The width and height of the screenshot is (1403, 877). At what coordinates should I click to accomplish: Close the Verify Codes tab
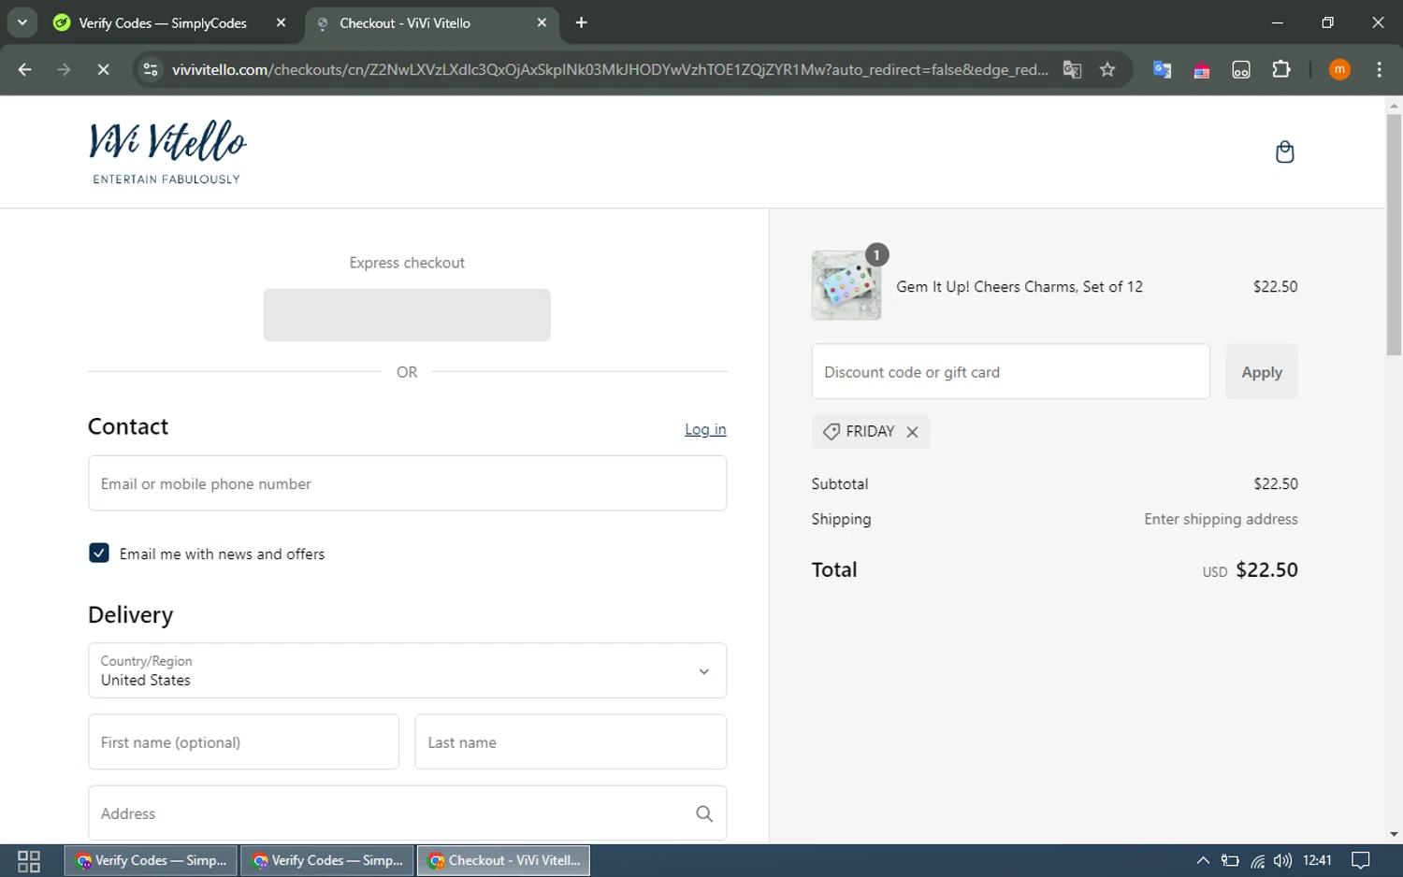tap(281, 22)
